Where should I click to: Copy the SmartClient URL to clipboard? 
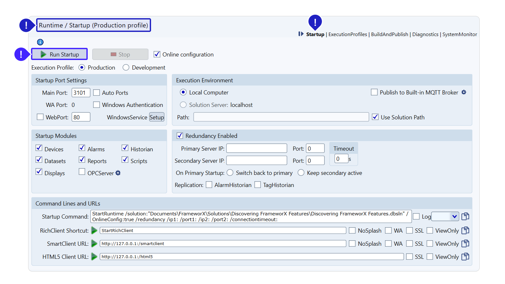465,243
